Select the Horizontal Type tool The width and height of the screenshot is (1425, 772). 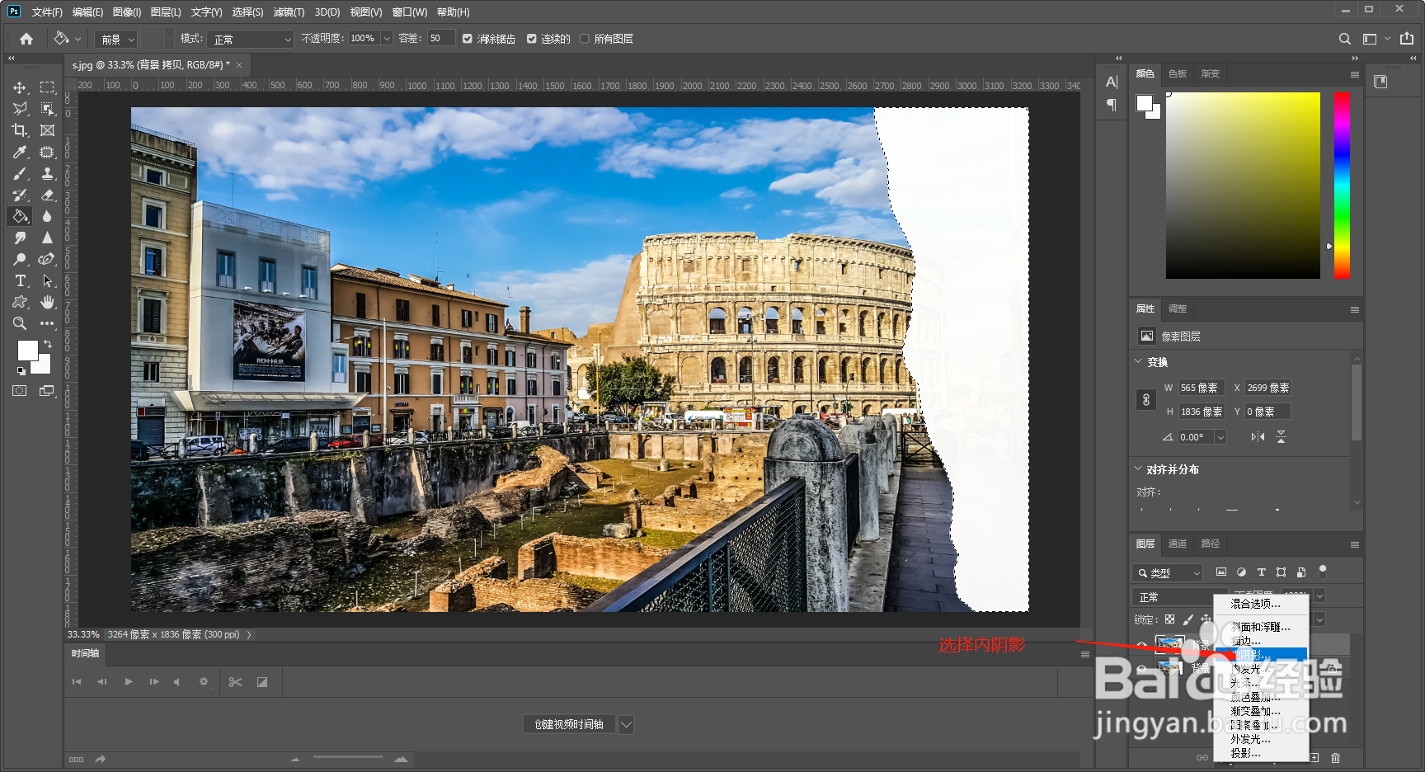pos(20,280)
